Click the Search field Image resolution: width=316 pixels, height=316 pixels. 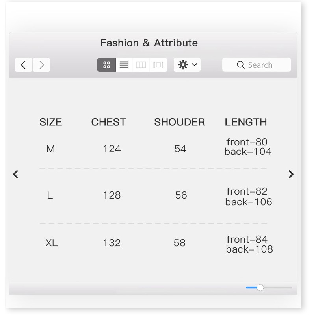click(260, 65)
